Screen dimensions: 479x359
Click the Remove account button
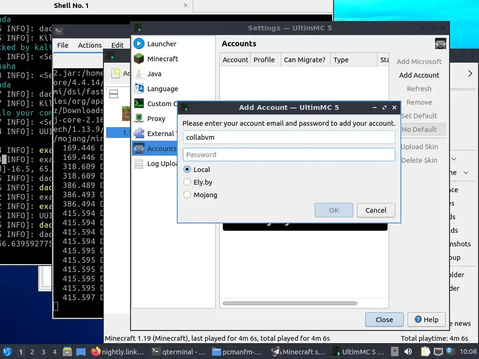pyautogui.click(x=419, y=102)
